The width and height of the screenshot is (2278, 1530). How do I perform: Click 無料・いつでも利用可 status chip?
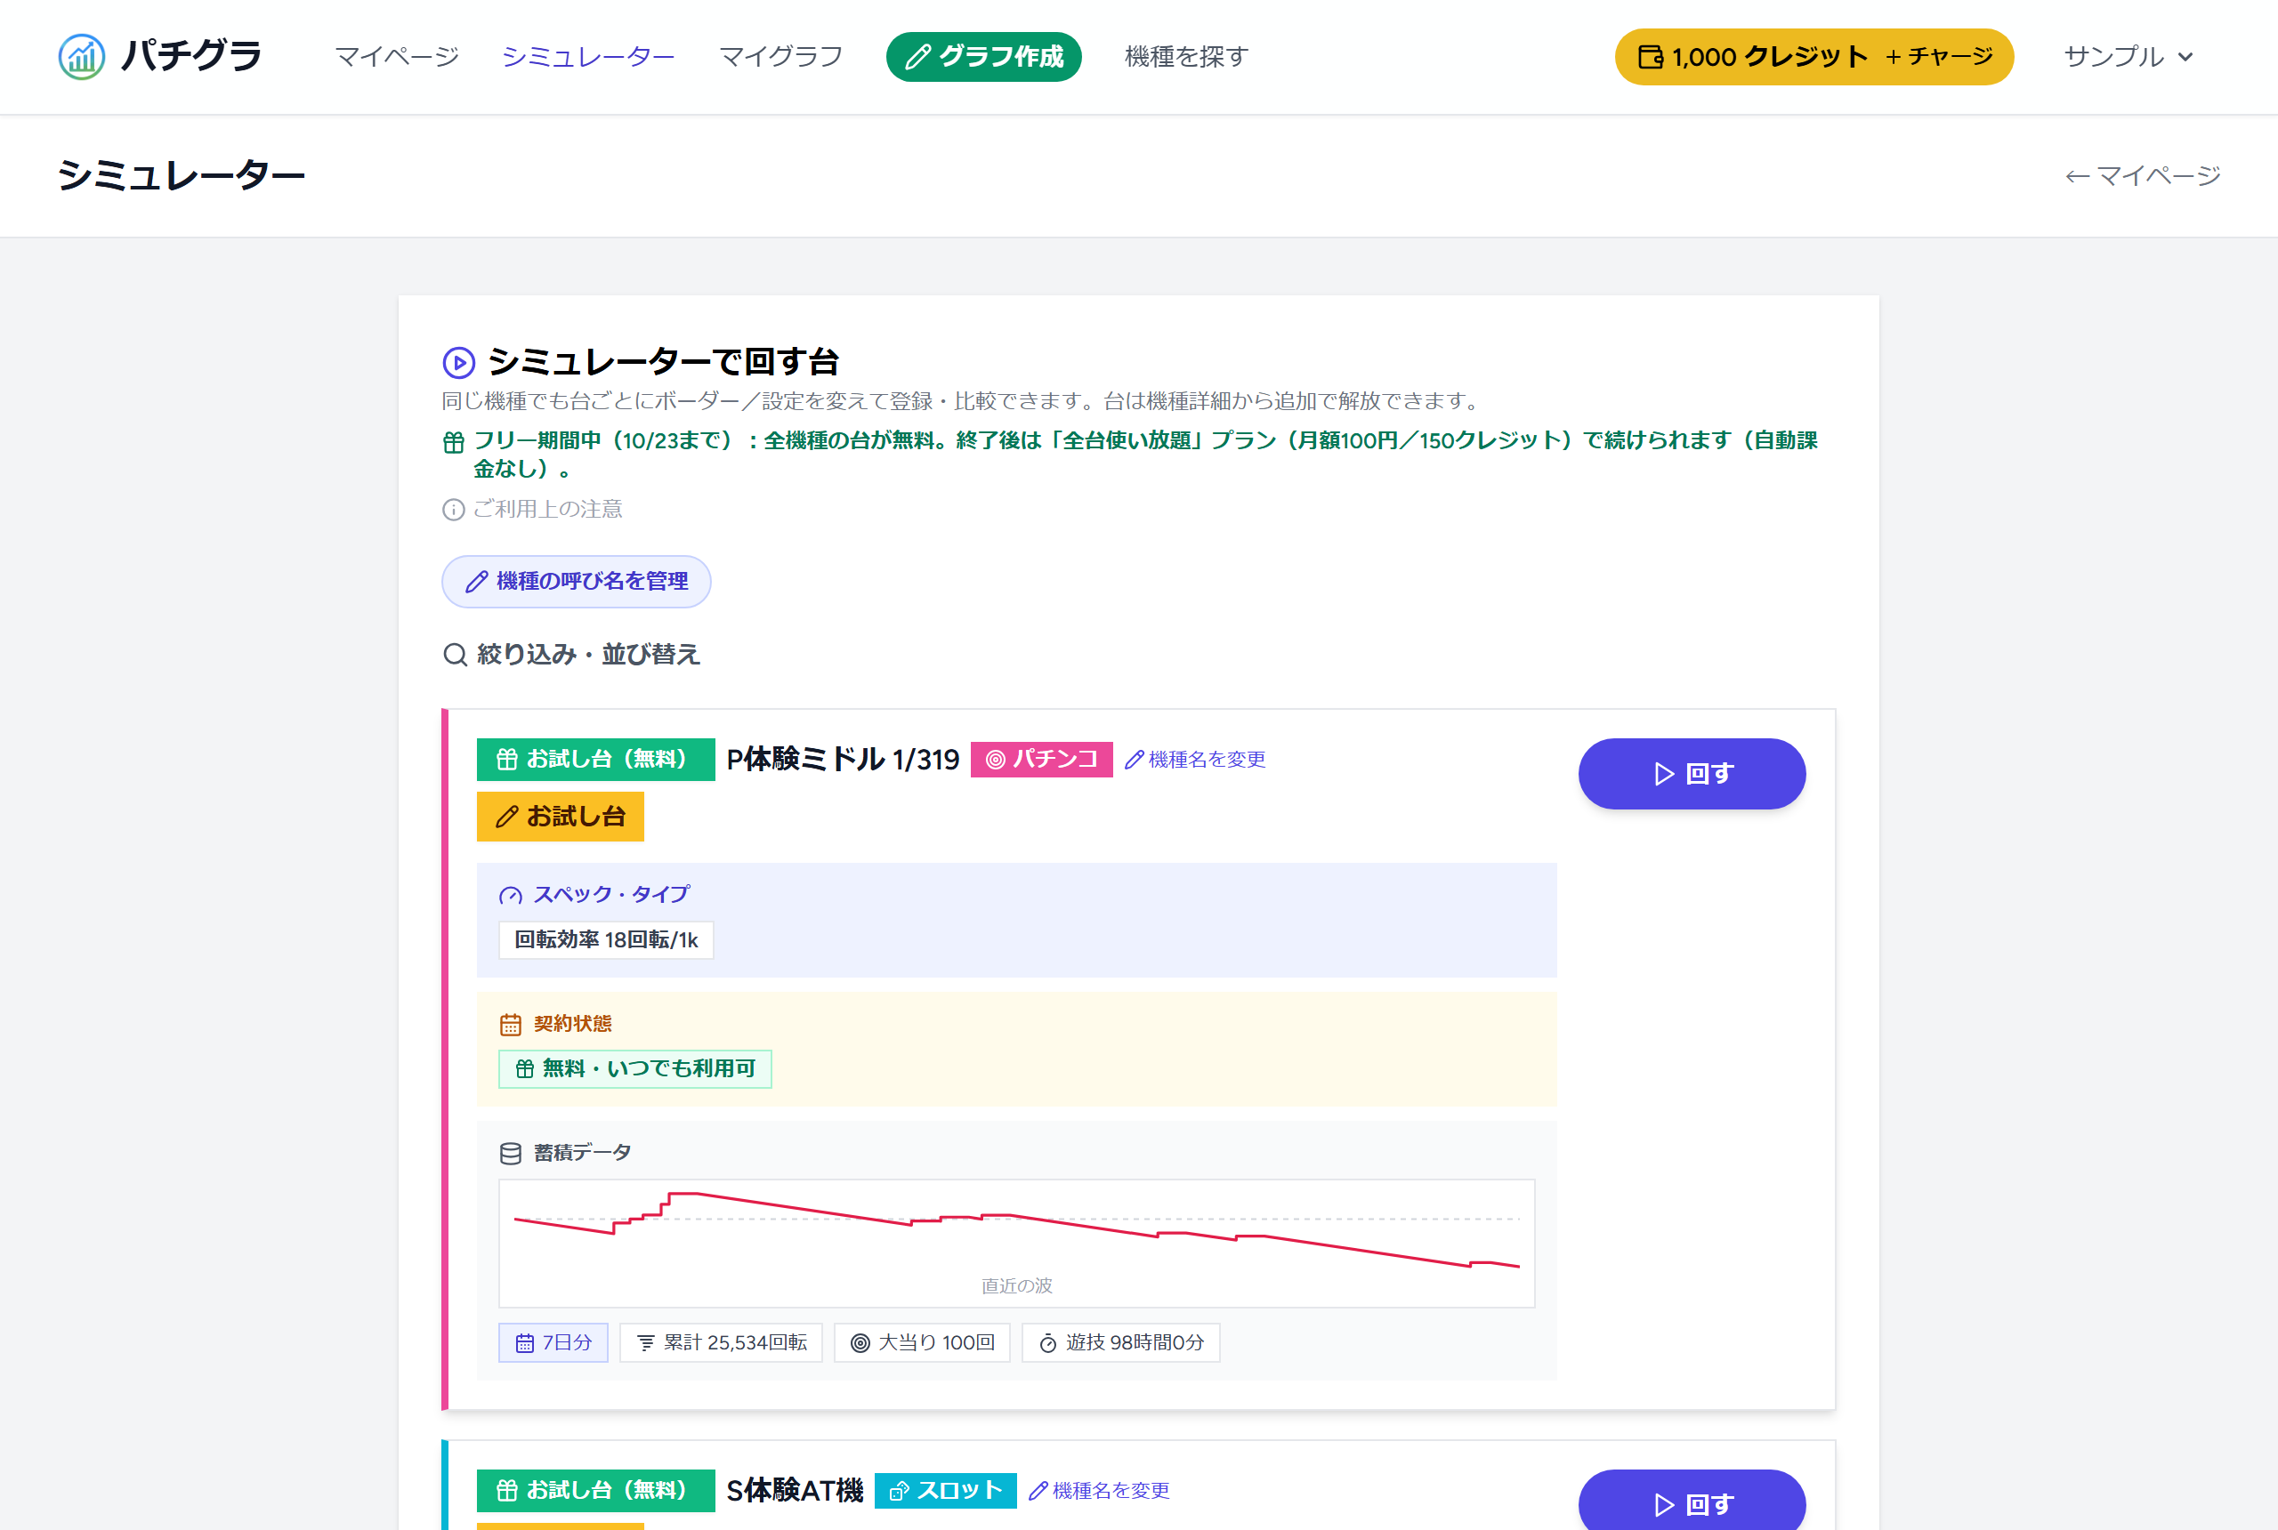click(x=635, y=1069)
